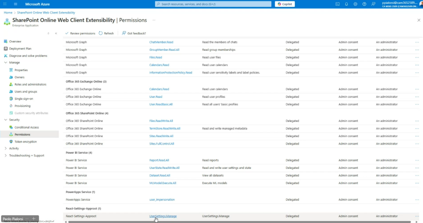This screenshot has width=423, height=223.
Task: Open ellipsis menu for Dataset.Read.All row
Action: 417,176
